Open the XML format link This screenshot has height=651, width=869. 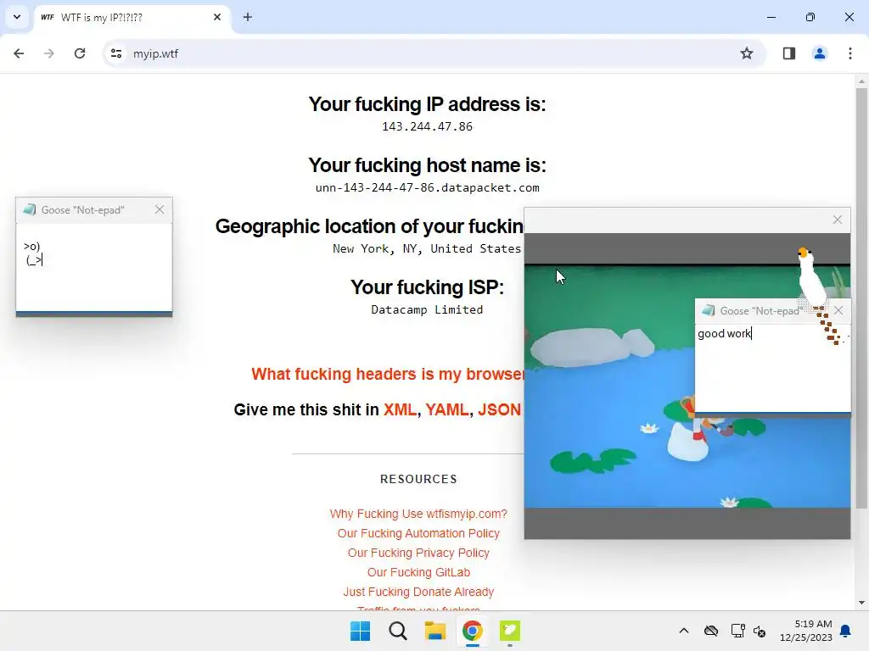pos(400,409)
